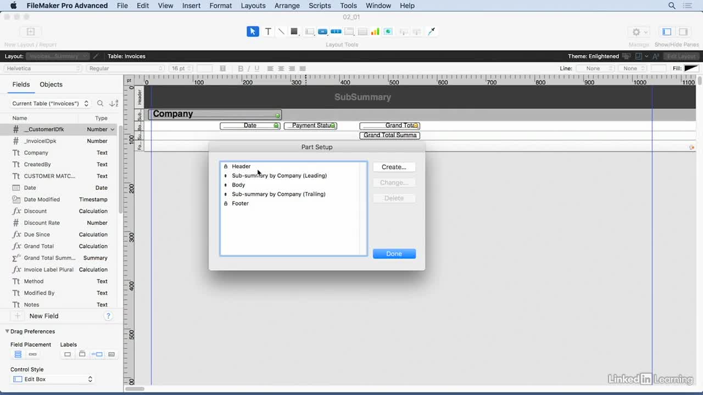703x395 pixels.
Task: Select the Text tool
Action: click(x=268, y=31)
